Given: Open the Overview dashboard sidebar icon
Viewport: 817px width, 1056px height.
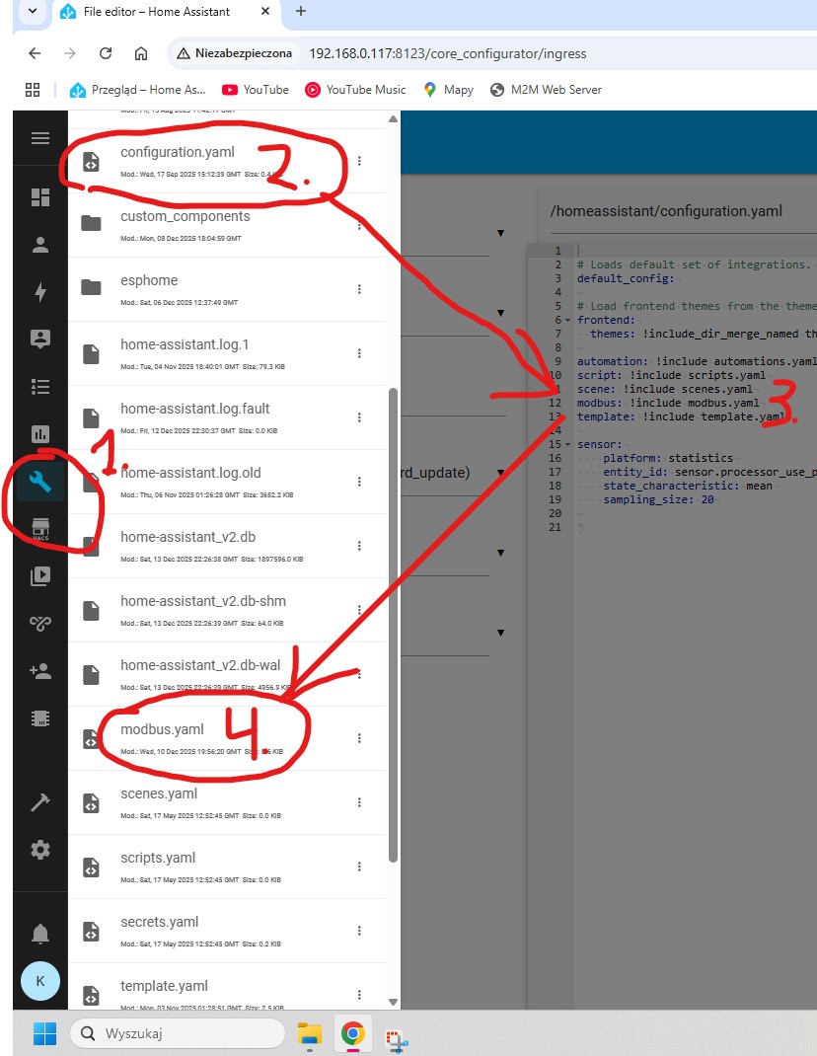Looking at the screenshot, I should [x=40, y=196].
